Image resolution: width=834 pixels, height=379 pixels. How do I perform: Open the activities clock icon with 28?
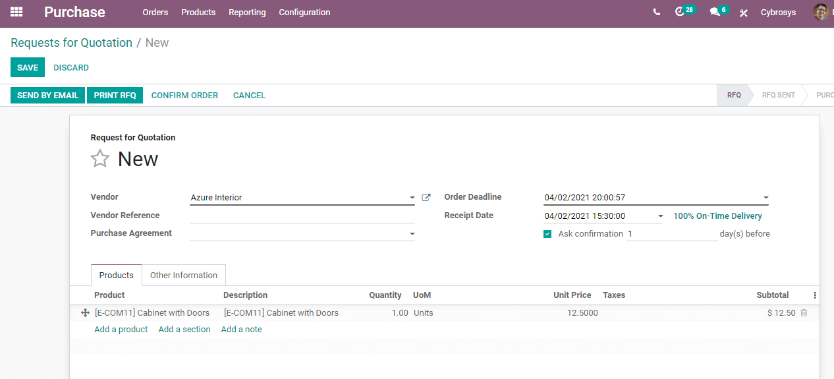point(684,11)
